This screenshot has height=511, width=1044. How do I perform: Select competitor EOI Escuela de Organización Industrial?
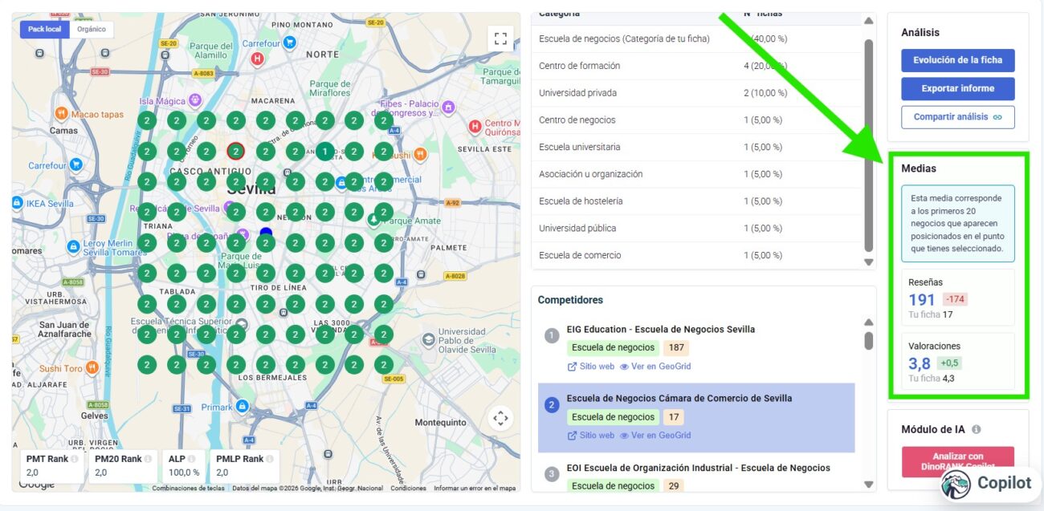(x=699, y=468)
